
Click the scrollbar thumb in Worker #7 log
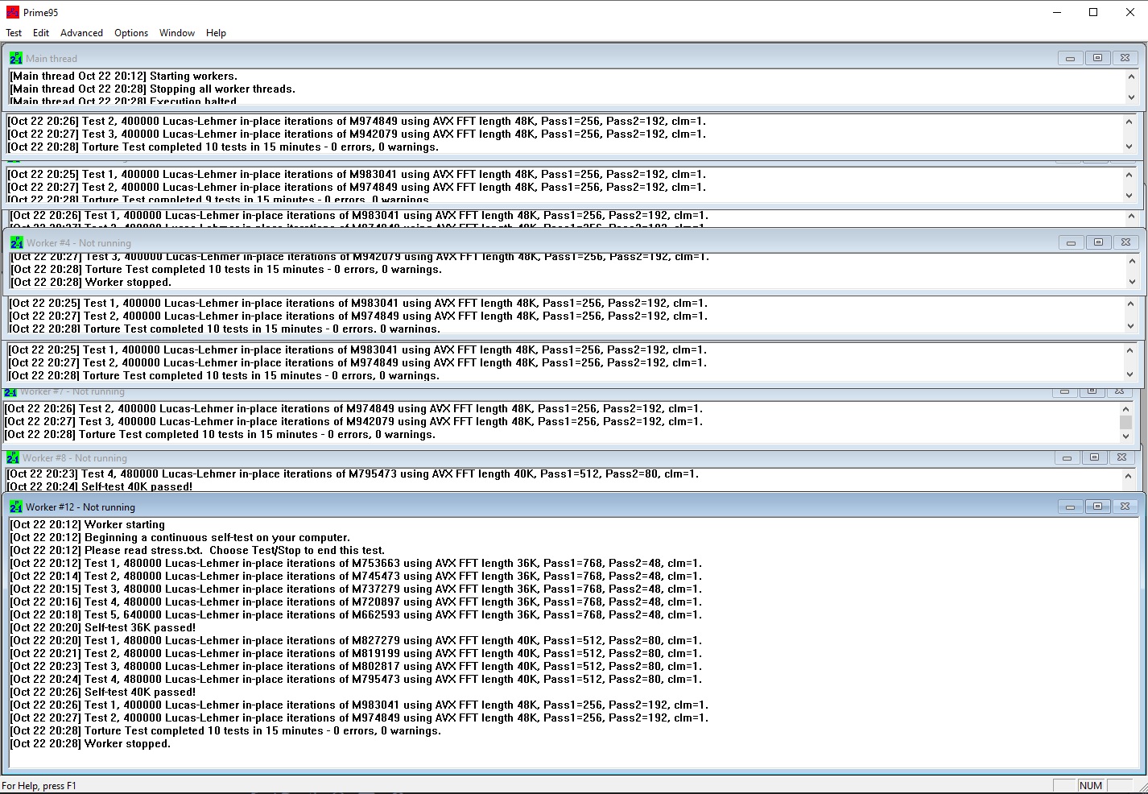coord(1125,422)
